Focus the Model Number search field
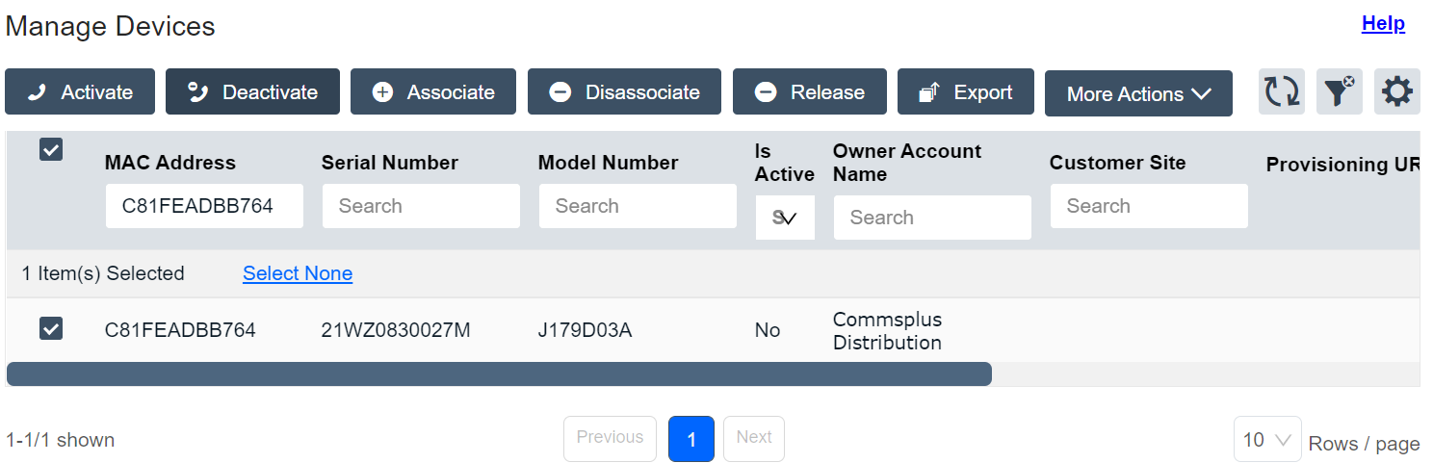The image size is (1433, 463). (x=638, y=206)
